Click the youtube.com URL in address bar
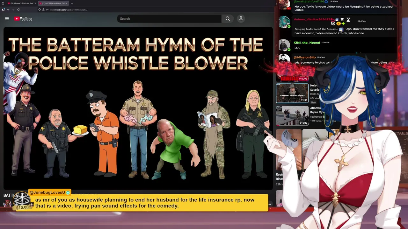 coord(69,10)
